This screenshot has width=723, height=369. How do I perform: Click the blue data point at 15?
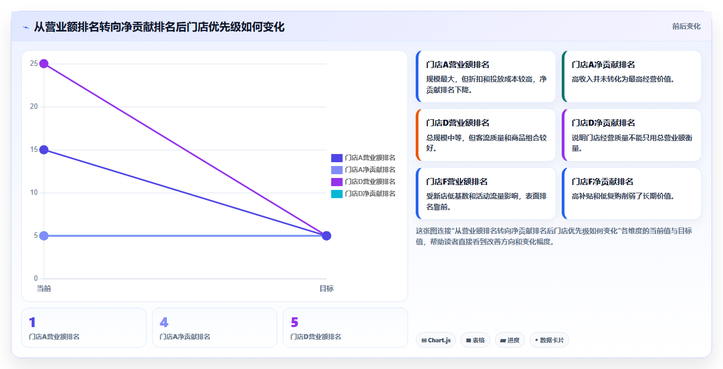pyautogui.click(x=44, y=150)
